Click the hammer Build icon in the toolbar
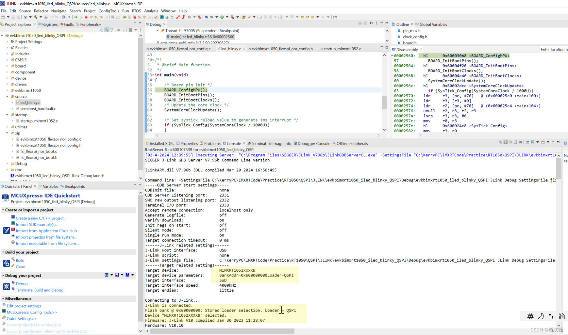 point(36,17)
